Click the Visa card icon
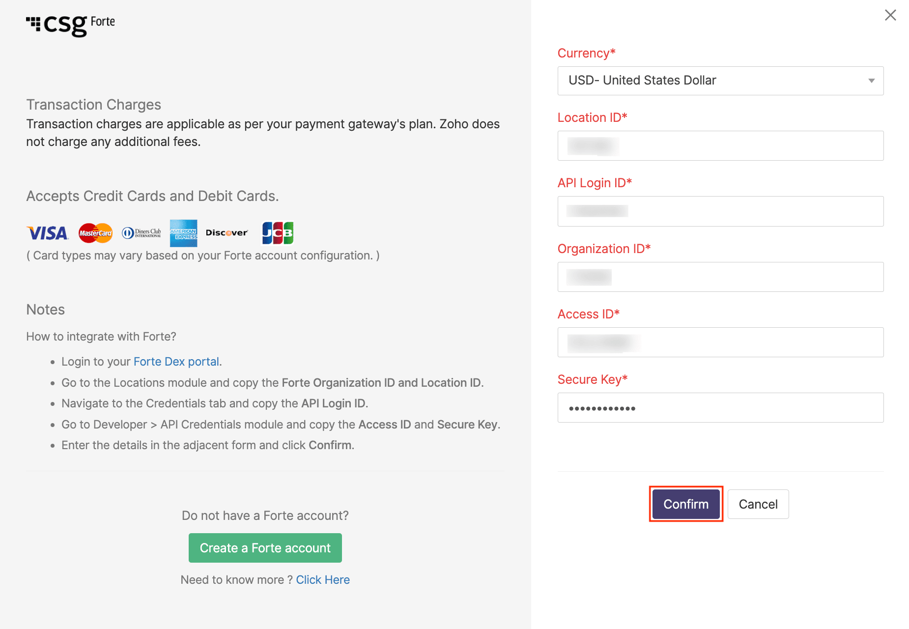This screenshot has height=629, width=909. tap(47, 233)
